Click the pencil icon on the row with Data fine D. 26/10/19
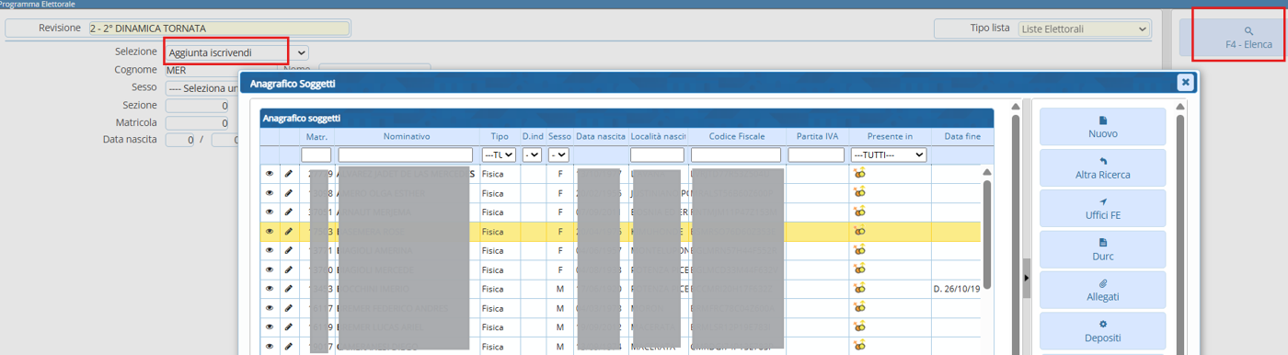 tap(289, 289)
